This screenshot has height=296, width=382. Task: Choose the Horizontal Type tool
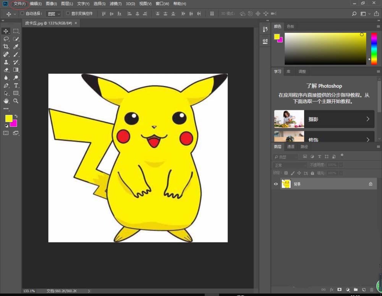tap(16, 86)
